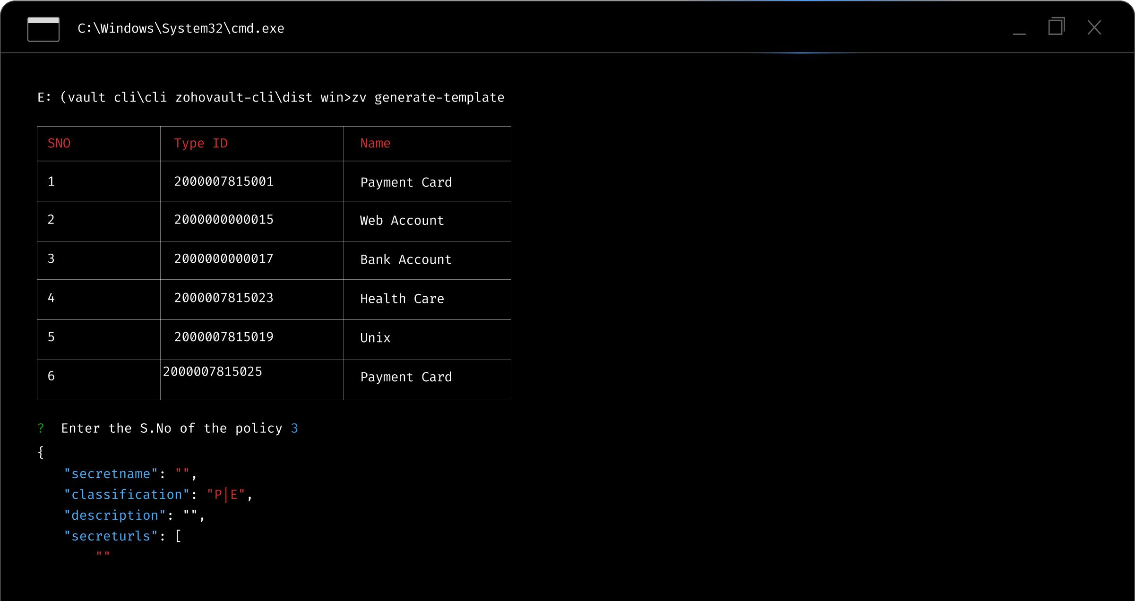Click the green question mark prompt
Screen dimensions: 1135x601
pyautogui.click(x=41, y=429)
